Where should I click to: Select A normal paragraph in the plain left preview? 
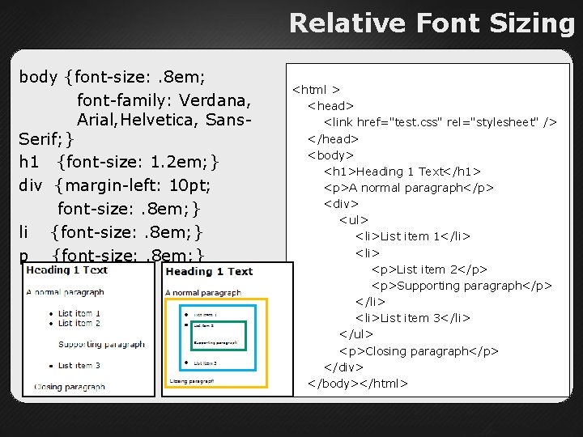(x=65, y=292)
